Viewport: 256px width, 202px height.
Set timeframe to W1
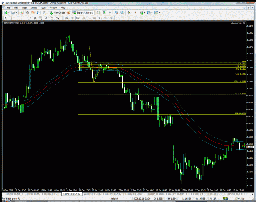pyautogui.click(x=106, y=18)
